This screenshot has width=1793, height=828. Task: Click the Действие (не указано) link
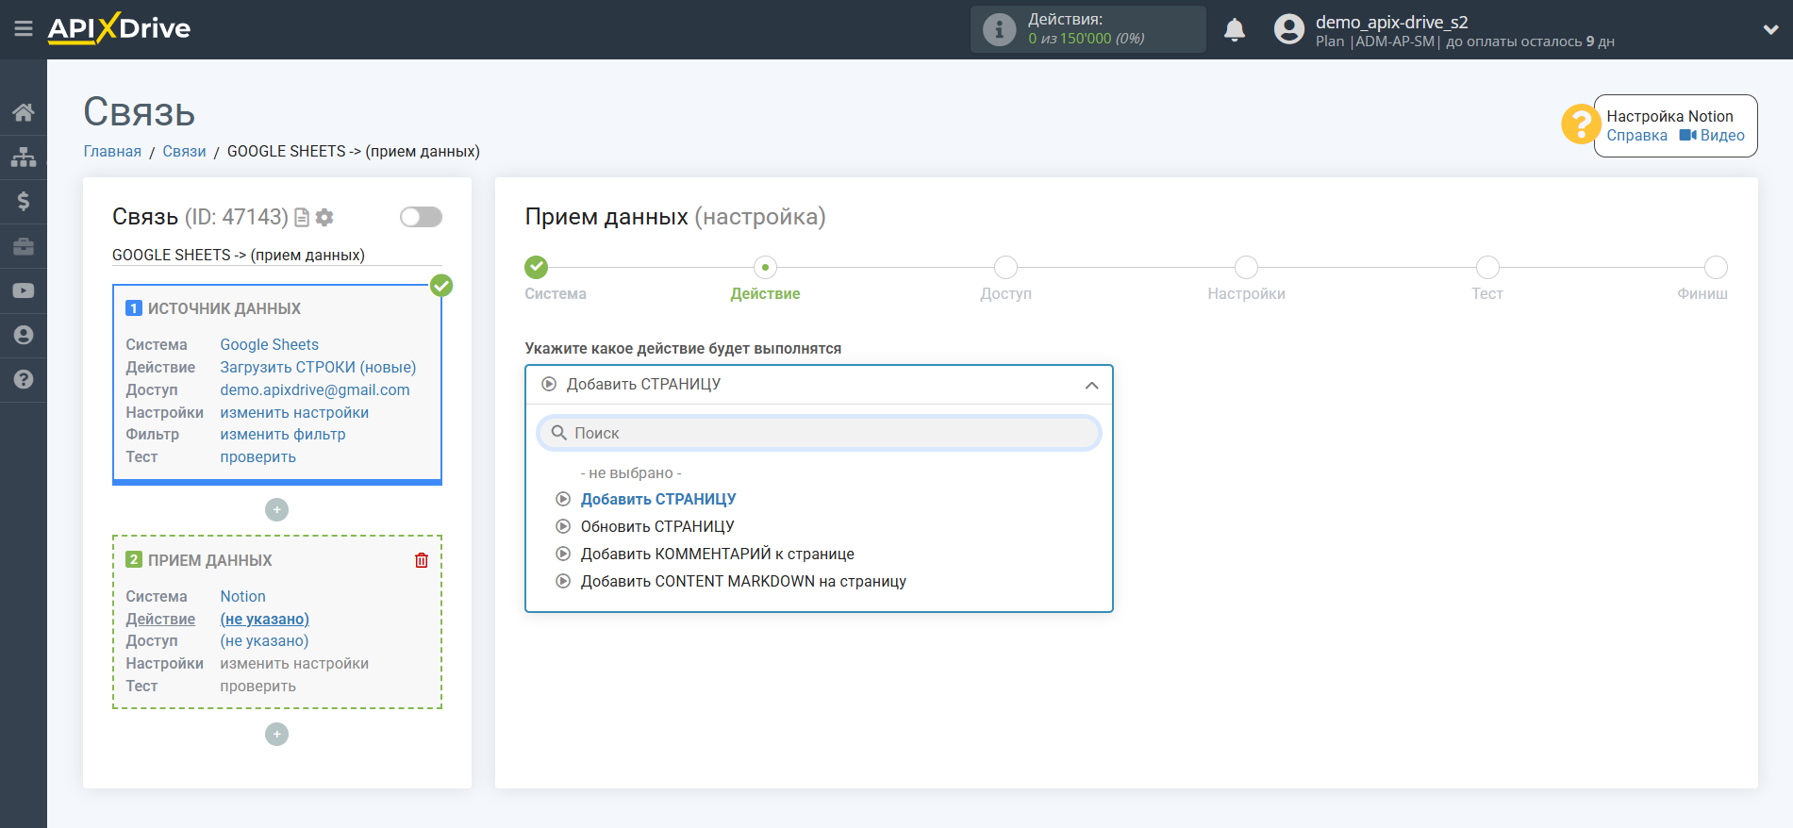click(x=265, y=620)
